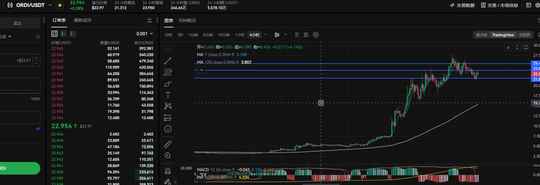
Task: Click the candlestick chart type icon
Action: [277, 35]
